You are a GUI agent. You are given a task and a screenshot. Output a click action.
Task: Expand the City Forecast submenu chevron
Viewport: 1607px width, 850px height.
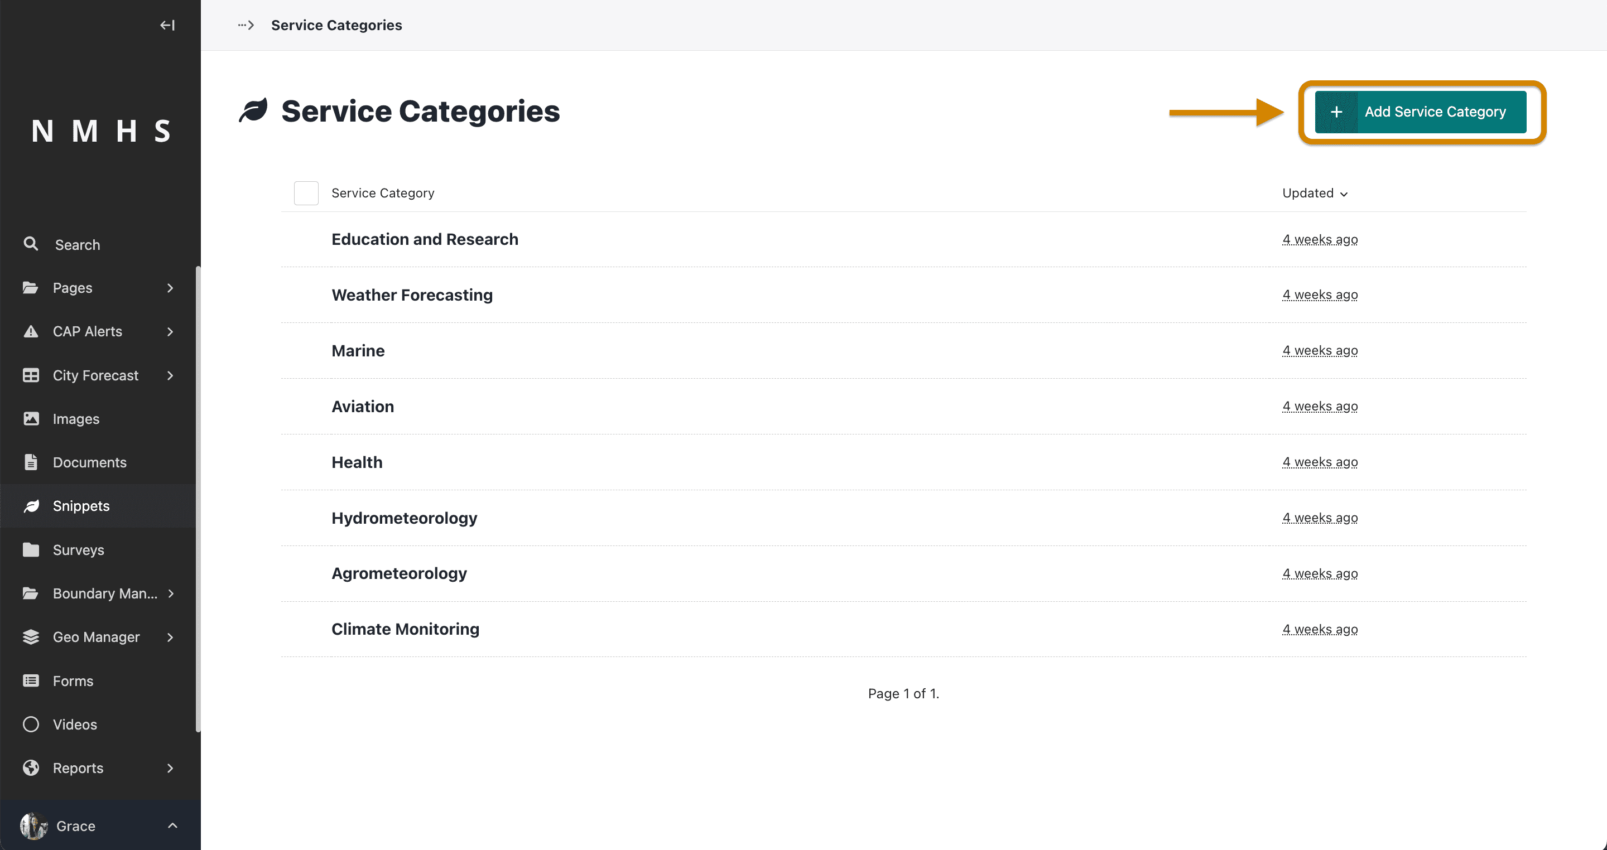pos(170,375)
